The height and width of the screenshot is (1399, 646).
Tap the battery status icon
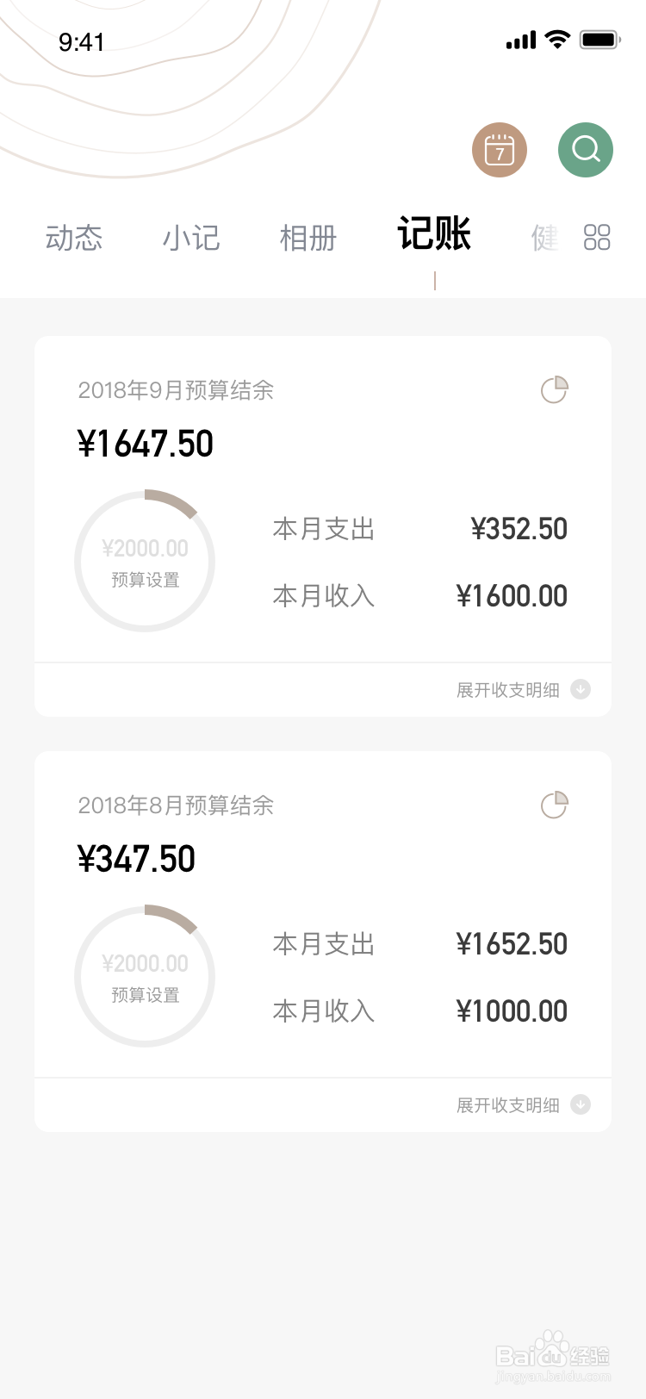point(600,40)
